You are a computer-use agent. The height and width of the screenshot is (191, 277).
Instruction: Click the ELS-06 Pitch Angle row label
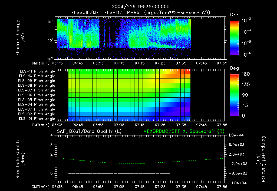point(37,95)
